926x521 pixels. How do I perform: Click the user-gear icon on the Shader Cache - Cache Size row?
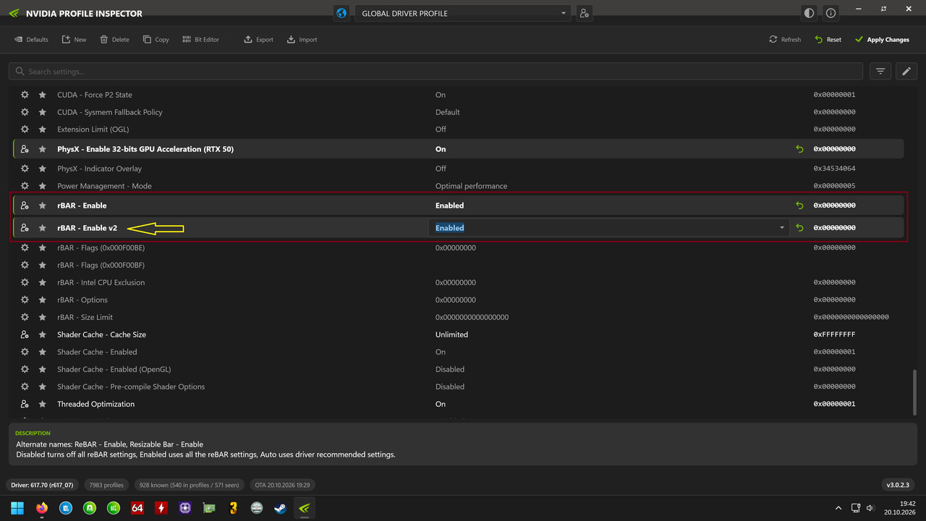25,334
